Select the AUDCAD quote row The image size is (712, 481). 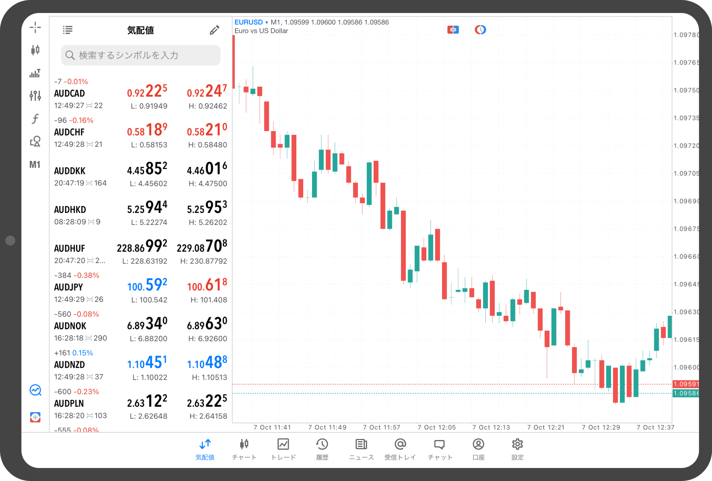pyautogui.click(x=141, y=94)
